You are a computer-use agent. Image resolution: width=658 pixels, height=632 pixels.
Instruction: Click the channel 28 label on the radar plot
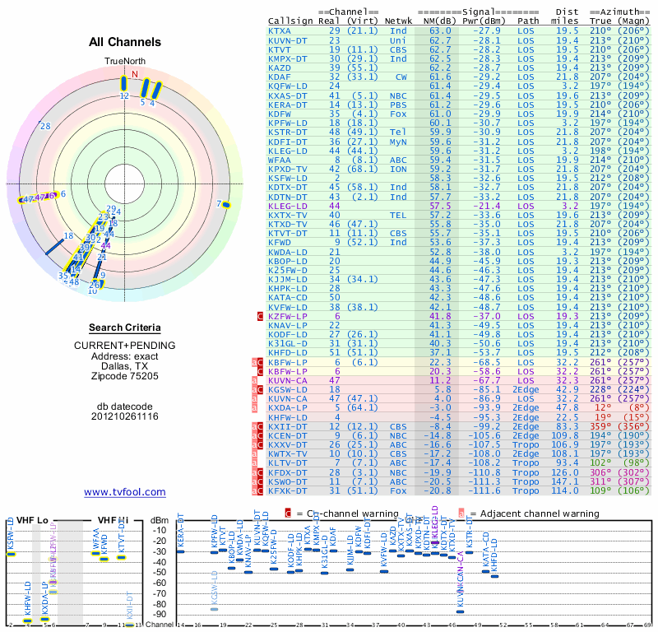[45, 126]
